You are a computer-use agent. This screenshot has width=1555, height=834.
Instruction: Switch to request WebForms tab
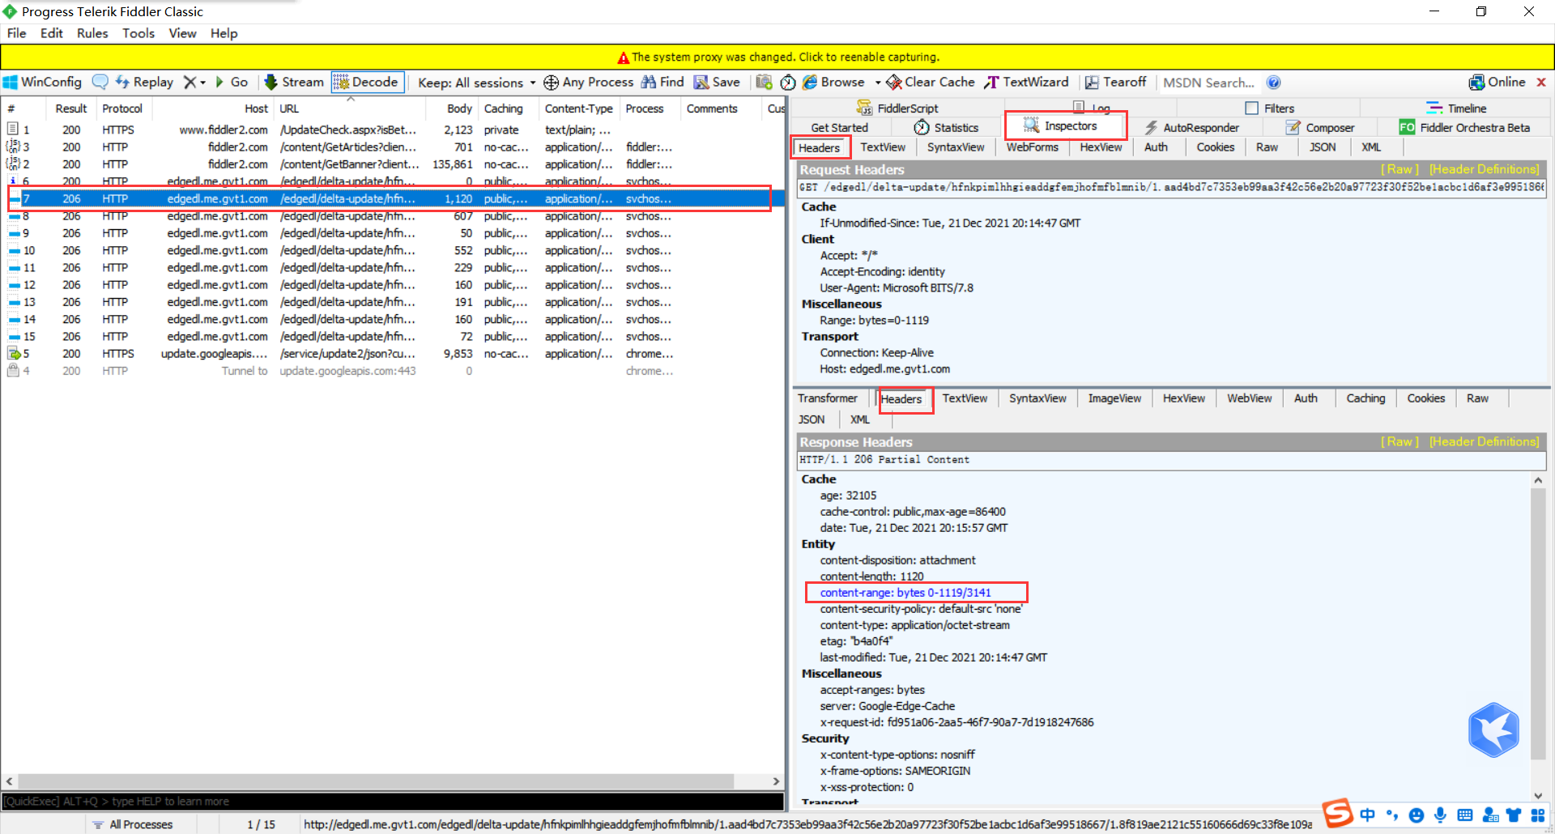point(1032,147)
